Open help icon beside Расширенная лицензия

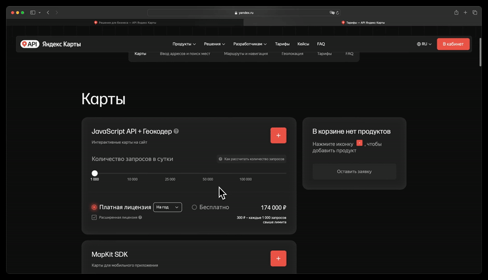click(x=140, y=217)
